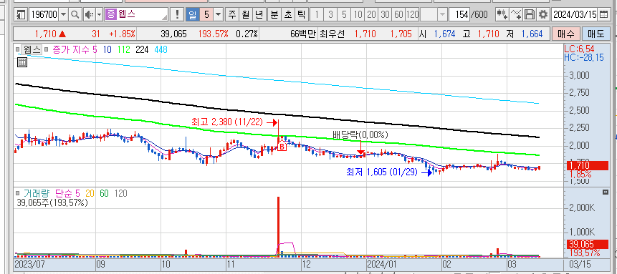The image size is (617, 274).
Task: Click the 배당락(0.00%) marker label
Action: point(360,134)
